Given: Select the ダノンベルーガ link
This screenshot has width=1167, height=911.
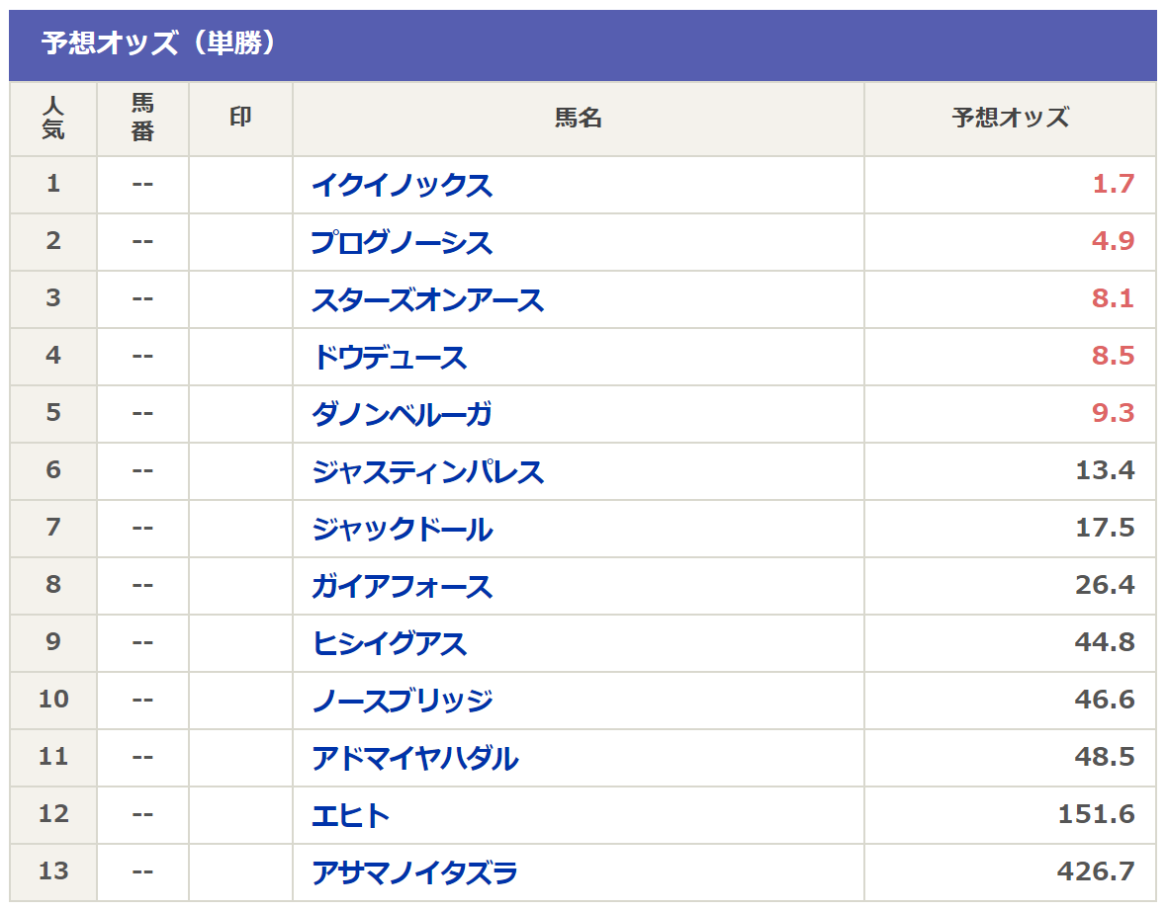Looking at the screenshot, I should click(402, 413).
